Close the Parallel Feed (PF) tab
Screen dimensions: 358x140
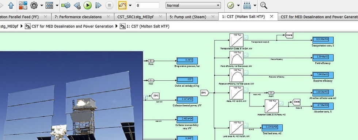pos(45,17)
